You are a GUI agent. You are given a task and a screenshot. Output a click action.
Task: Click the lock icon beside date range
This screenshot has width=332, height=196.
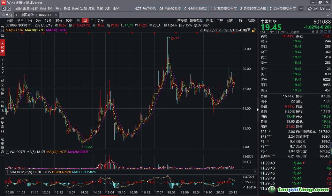253,30
